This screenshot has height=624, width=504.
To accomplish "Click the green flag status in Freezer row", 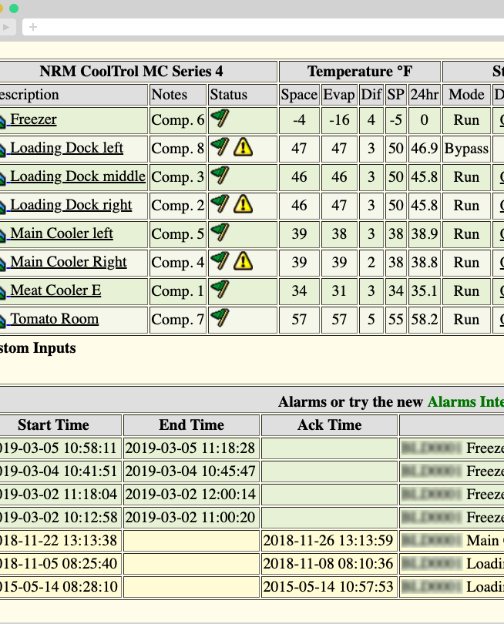I will pyautogui.click(x=220, y=118).
